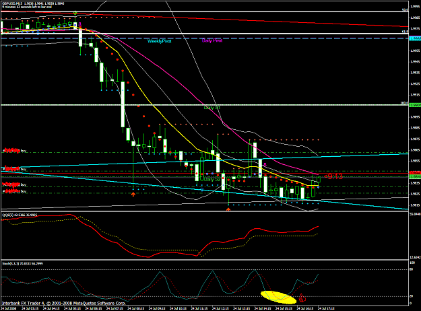Click the 61.8 Fibonacci level label
This screenshot has width=421, height=311.
coord(405,32)
